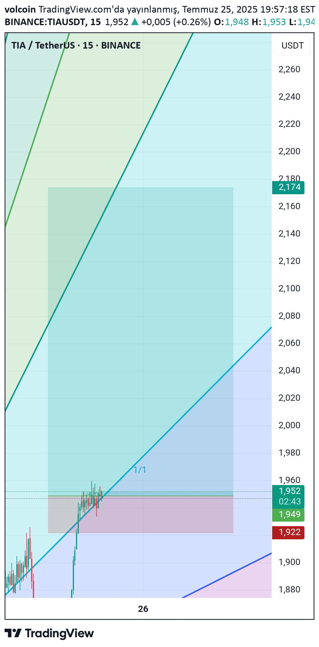Open the USDT currency selector
The width and height of the screenshot is (319, 647).
tap(292, 46)
